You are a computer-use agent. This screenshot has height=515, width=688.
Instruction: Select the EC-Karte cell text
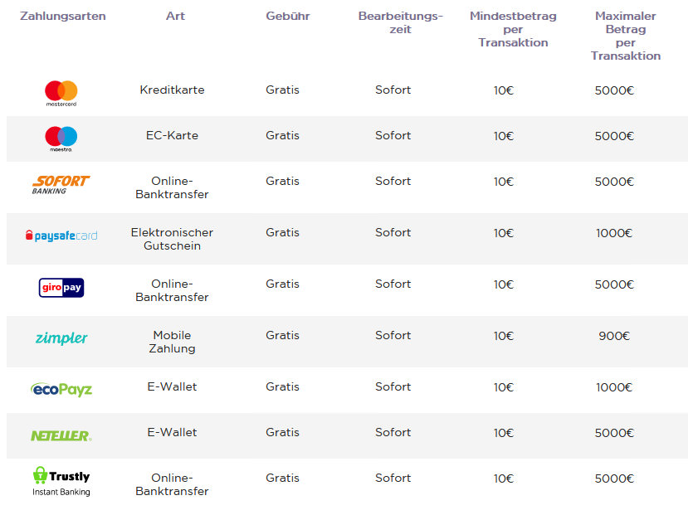point(172,135)
